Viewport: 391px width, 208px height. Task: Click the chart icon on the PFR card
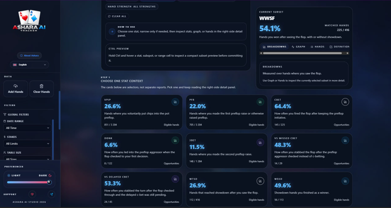tap(260, 101)
